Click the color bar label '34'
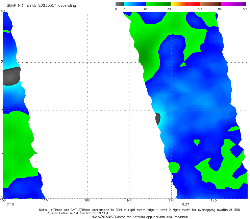 coord(169,9)
